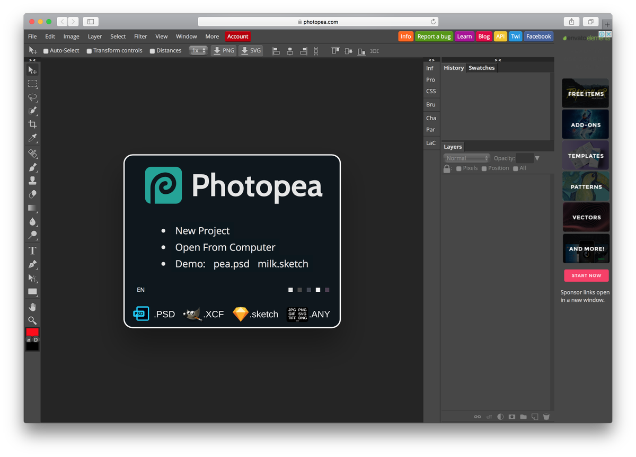Click the Safari share icon
Image resolution: width=636 pixels, height=457 pixels.
pos(571,22)
